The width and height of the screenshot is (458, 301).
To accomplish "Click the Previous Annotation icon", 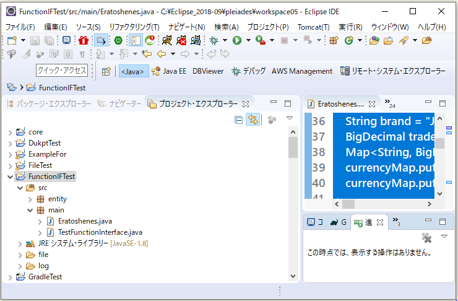I will tap(124, 54).
